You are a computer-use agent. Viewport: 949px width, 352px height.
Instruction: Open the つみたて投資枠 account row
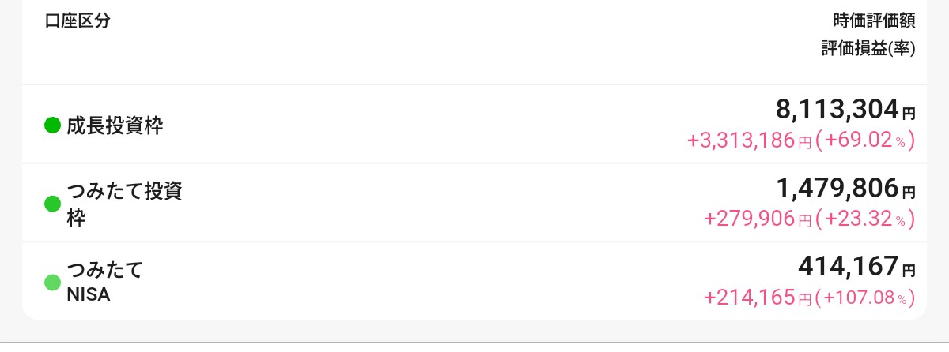click(x=475, y=203)
